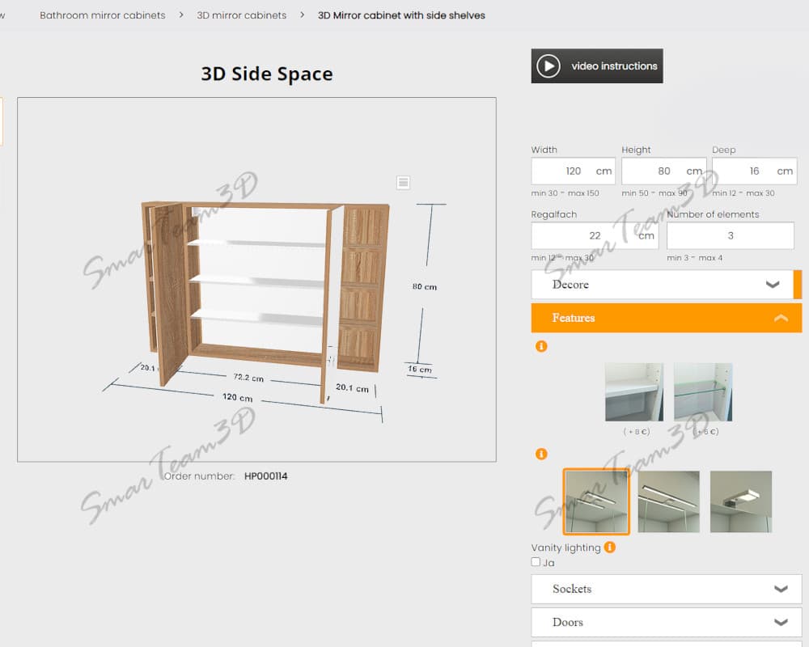This screenshot has width=809, height=647.
Task: Choose the selected double-bar light thumbnail
Action: point(596,502)
